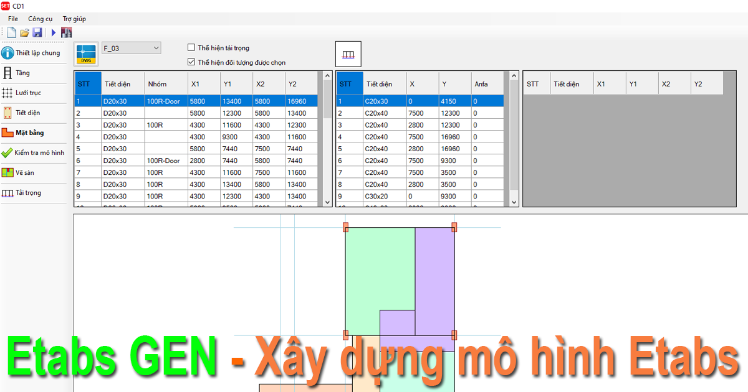Go to Kiểm tra mô hình section
The image size is (748, 392).
pos(33,152)
